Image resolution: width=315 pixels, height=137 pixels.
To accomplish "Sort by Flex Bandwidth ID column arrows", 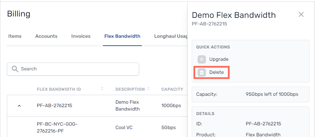I will [102, 89].
